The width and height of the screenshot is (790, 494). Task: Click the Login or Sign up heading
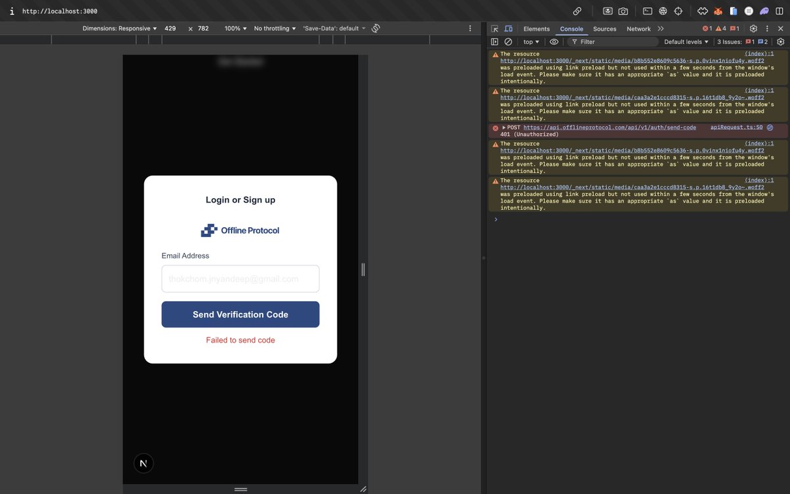point(240,200)
